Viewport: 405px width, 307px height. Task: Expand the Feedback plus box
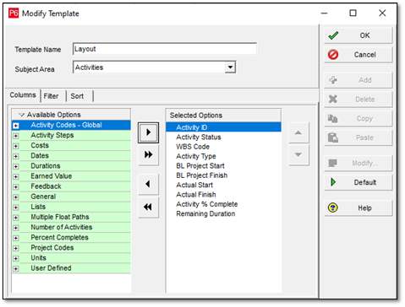16,187
